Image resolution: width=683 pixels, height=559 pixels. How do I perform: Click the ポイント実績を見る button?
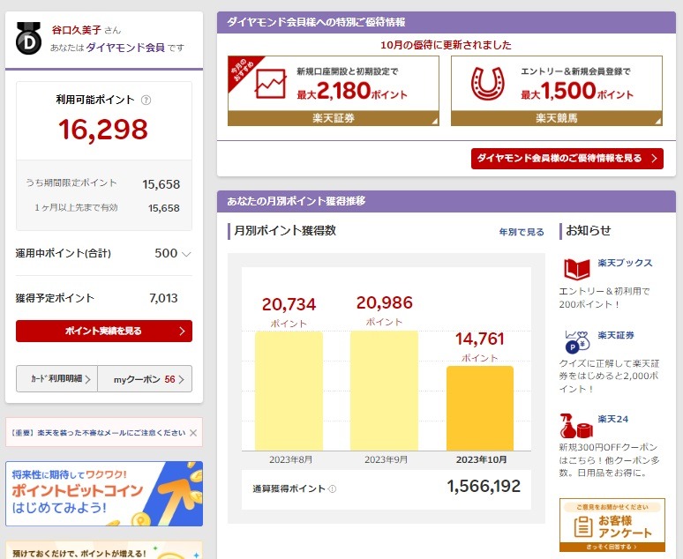tap(104, 331)
